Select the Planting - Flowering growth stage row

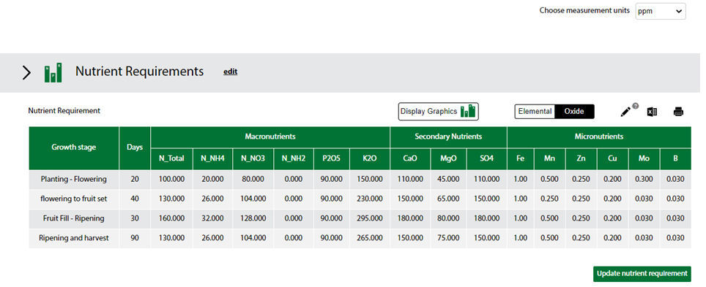(x=360, y=179)
